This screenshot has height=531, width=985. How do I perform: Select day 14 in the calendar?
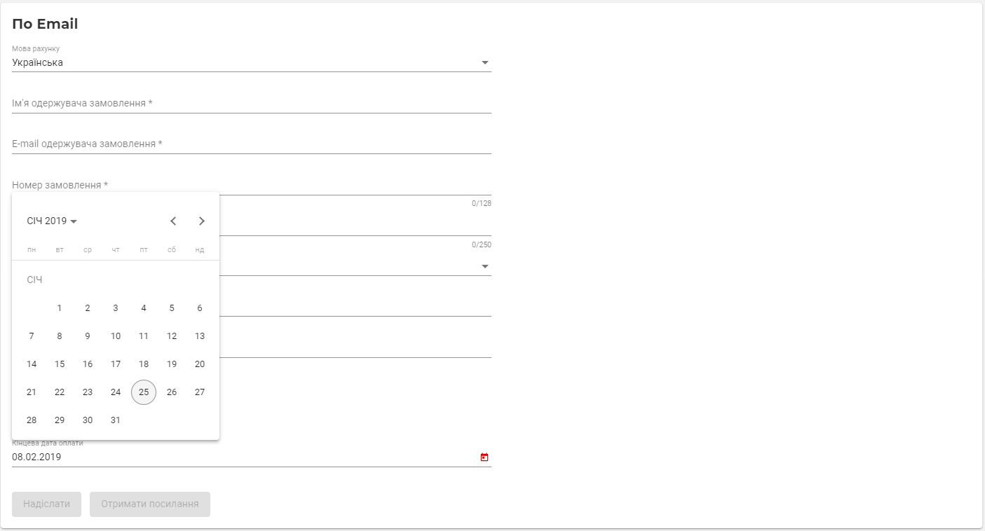pyautogui.click(x=32, y=364)
